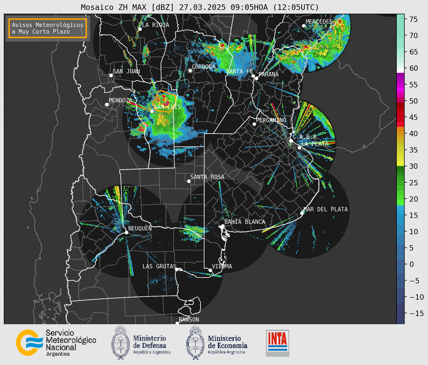Click the San Juan city marker dot

click(111, 75)
